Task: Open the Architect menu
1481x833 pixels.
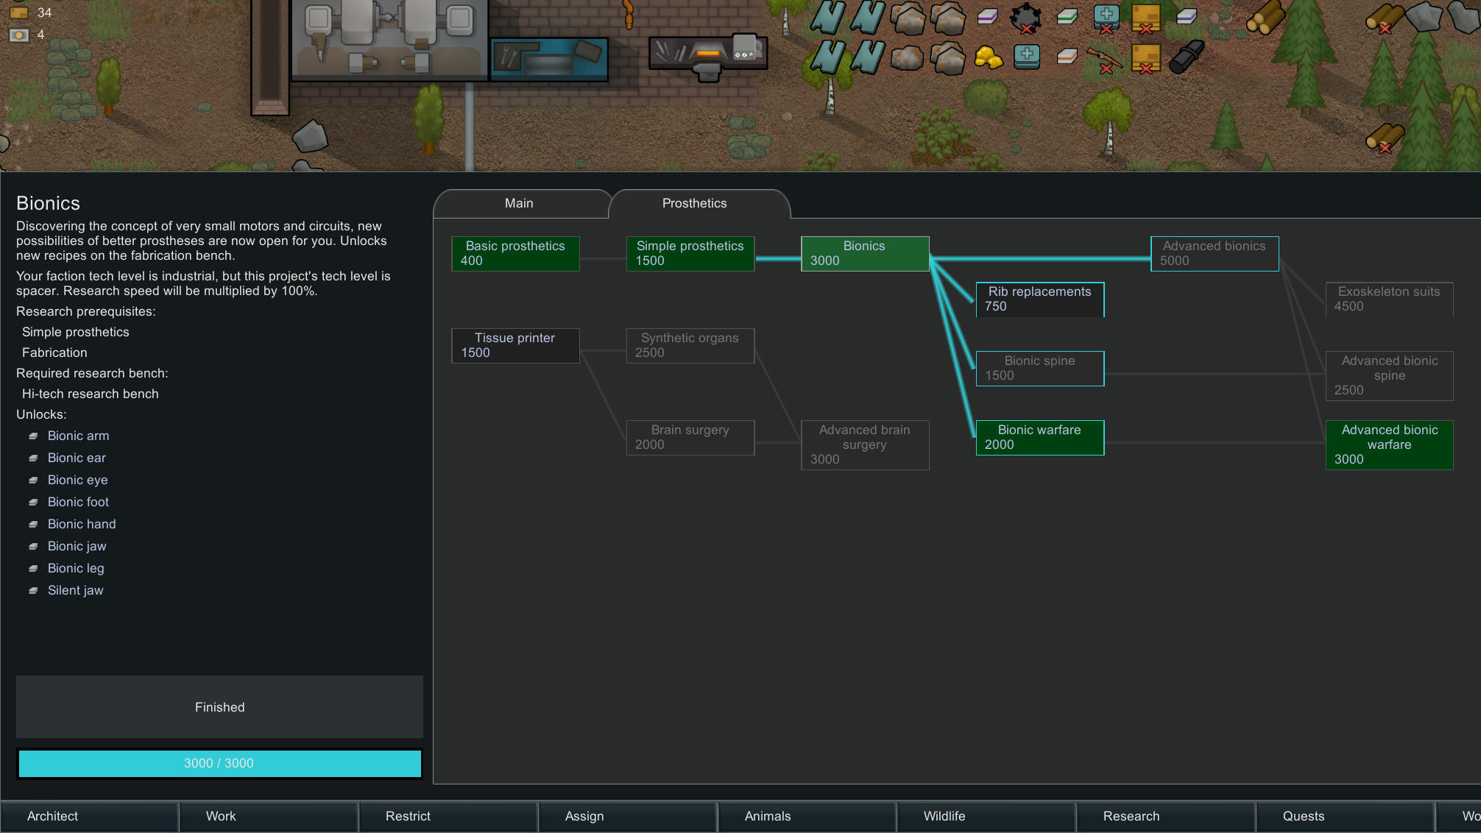Action: (52, 816)
